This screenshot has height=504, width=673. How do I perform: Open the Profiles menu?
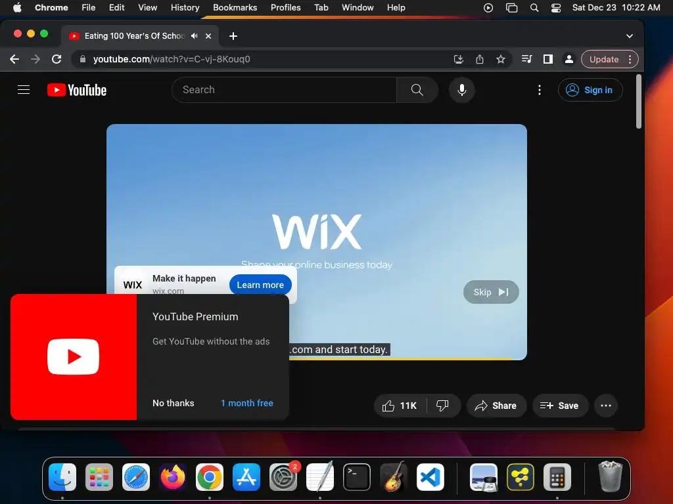pyautogui.click(x=285, y=7)
